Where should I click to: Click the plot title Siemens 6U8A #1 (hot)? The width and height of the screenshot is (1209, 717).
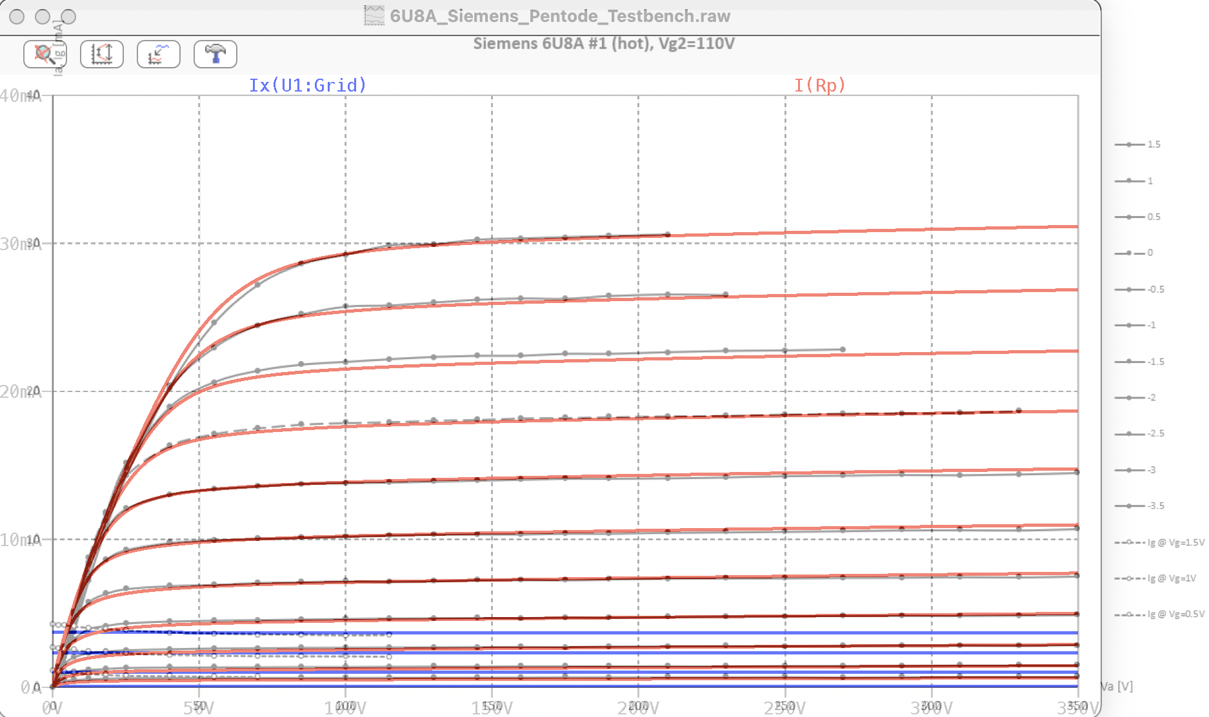pos(603,44)
